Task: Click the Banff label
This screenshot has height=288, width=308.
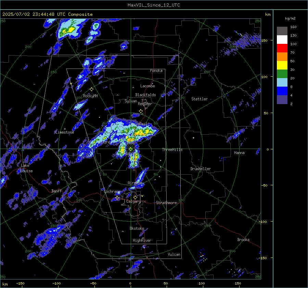Action: click(56, 191)
